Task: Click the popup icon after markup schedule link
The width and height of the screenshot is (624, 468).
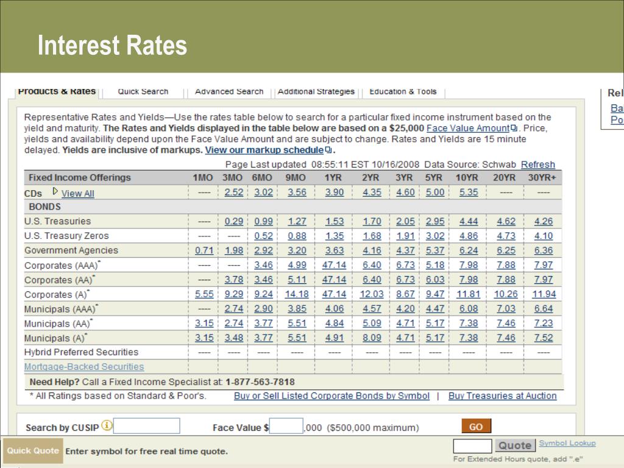Action: pyautogui.click(x=328, y=150)
